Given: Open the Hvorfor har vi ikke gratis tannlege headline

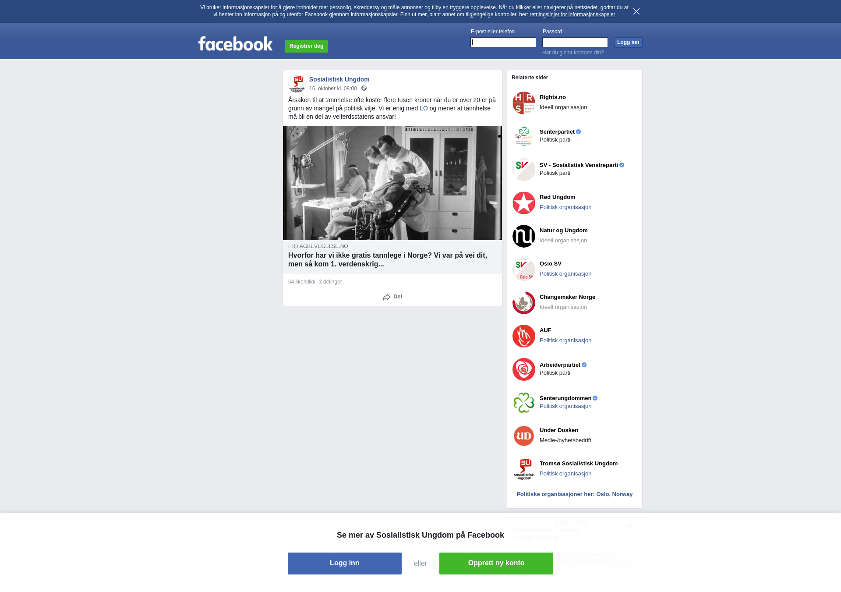Looking at the screenshot, I should point(388,259).
